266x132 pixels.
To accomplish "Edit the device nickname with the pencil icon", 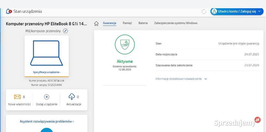I will (65, 31).
